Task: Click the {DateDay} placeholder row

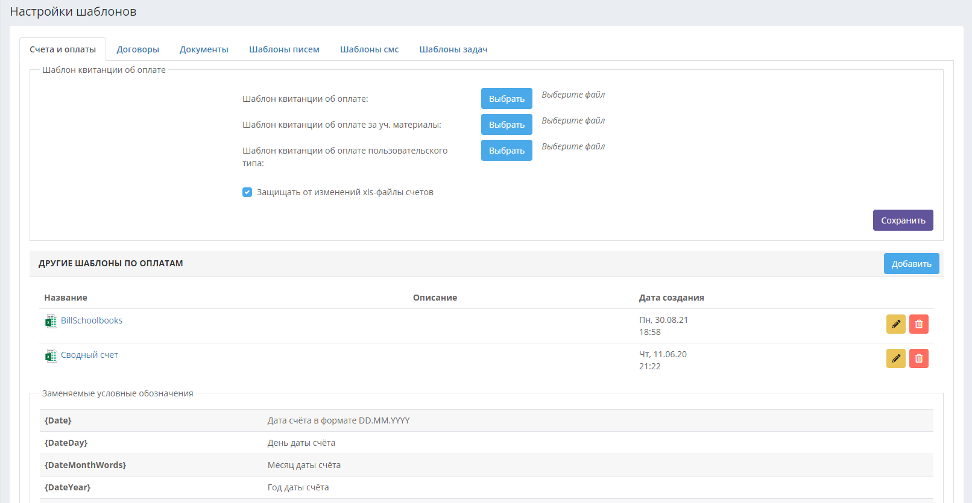Action: 487,443
